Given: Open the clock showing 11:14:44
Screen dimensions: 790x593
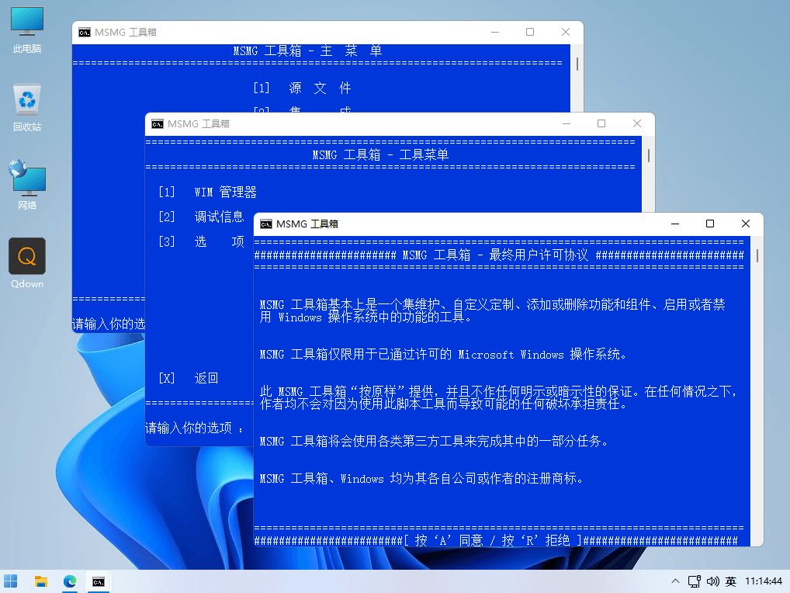Looking at the screenshot, I should (764, 581).
